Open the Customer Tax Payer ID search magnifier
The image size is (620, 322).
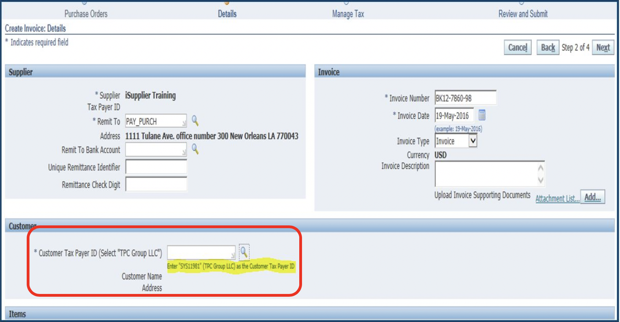tap(244, 252)
